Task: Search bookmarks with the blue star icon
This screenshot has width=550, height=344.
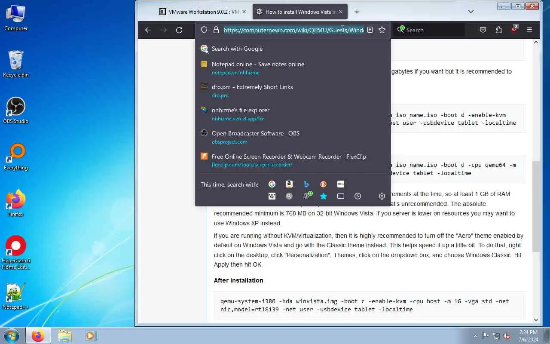Action: (x=324, y=196)
